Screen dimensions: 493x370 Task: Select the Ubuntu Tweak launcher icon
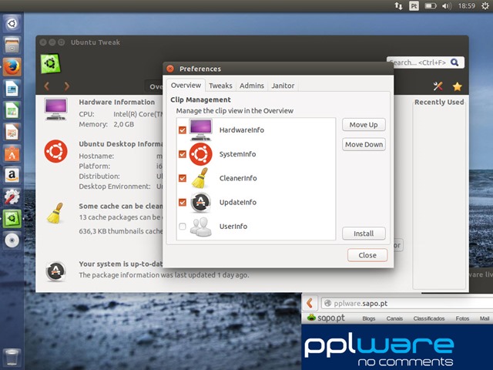[12, 219]
